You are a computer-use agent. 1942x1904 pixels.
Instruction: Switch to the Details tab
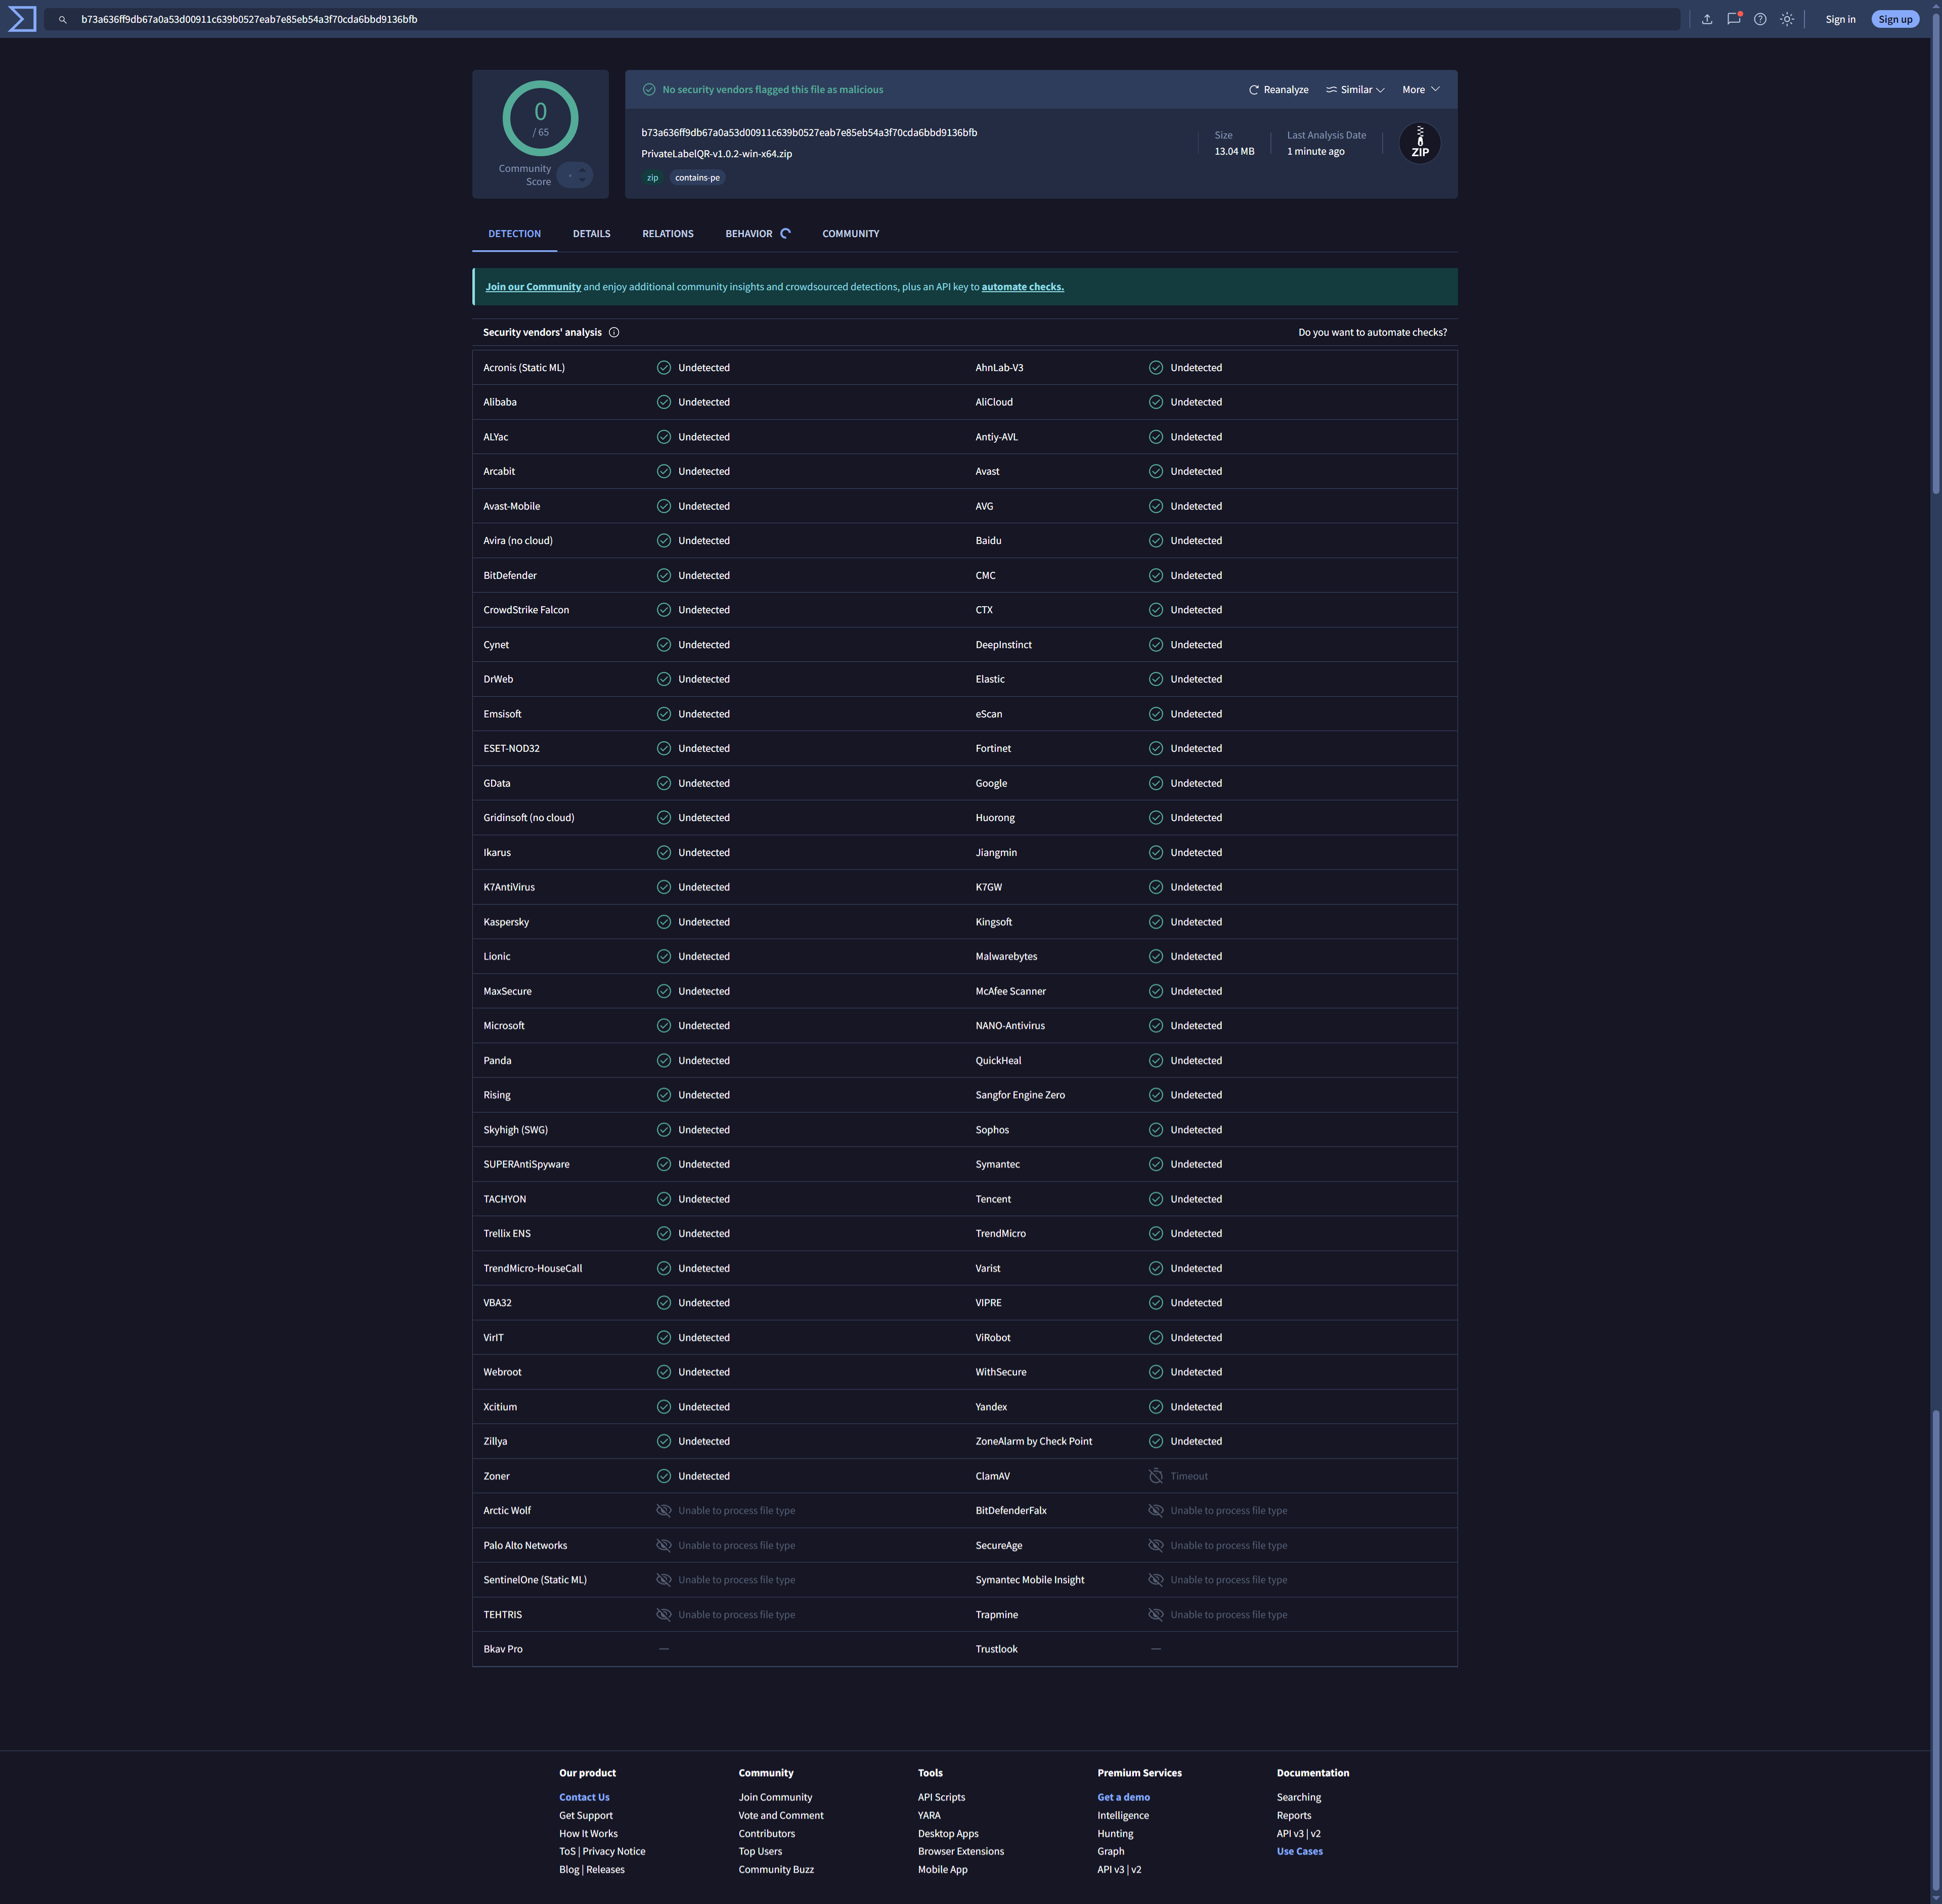(x=591, y=234)
